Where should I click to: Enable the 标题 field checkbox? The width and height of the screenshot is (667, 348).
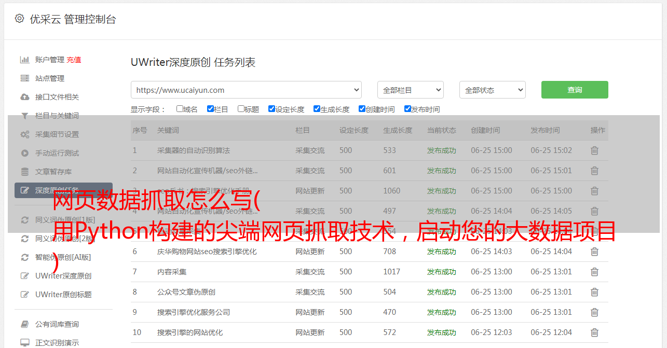[241, 109]
